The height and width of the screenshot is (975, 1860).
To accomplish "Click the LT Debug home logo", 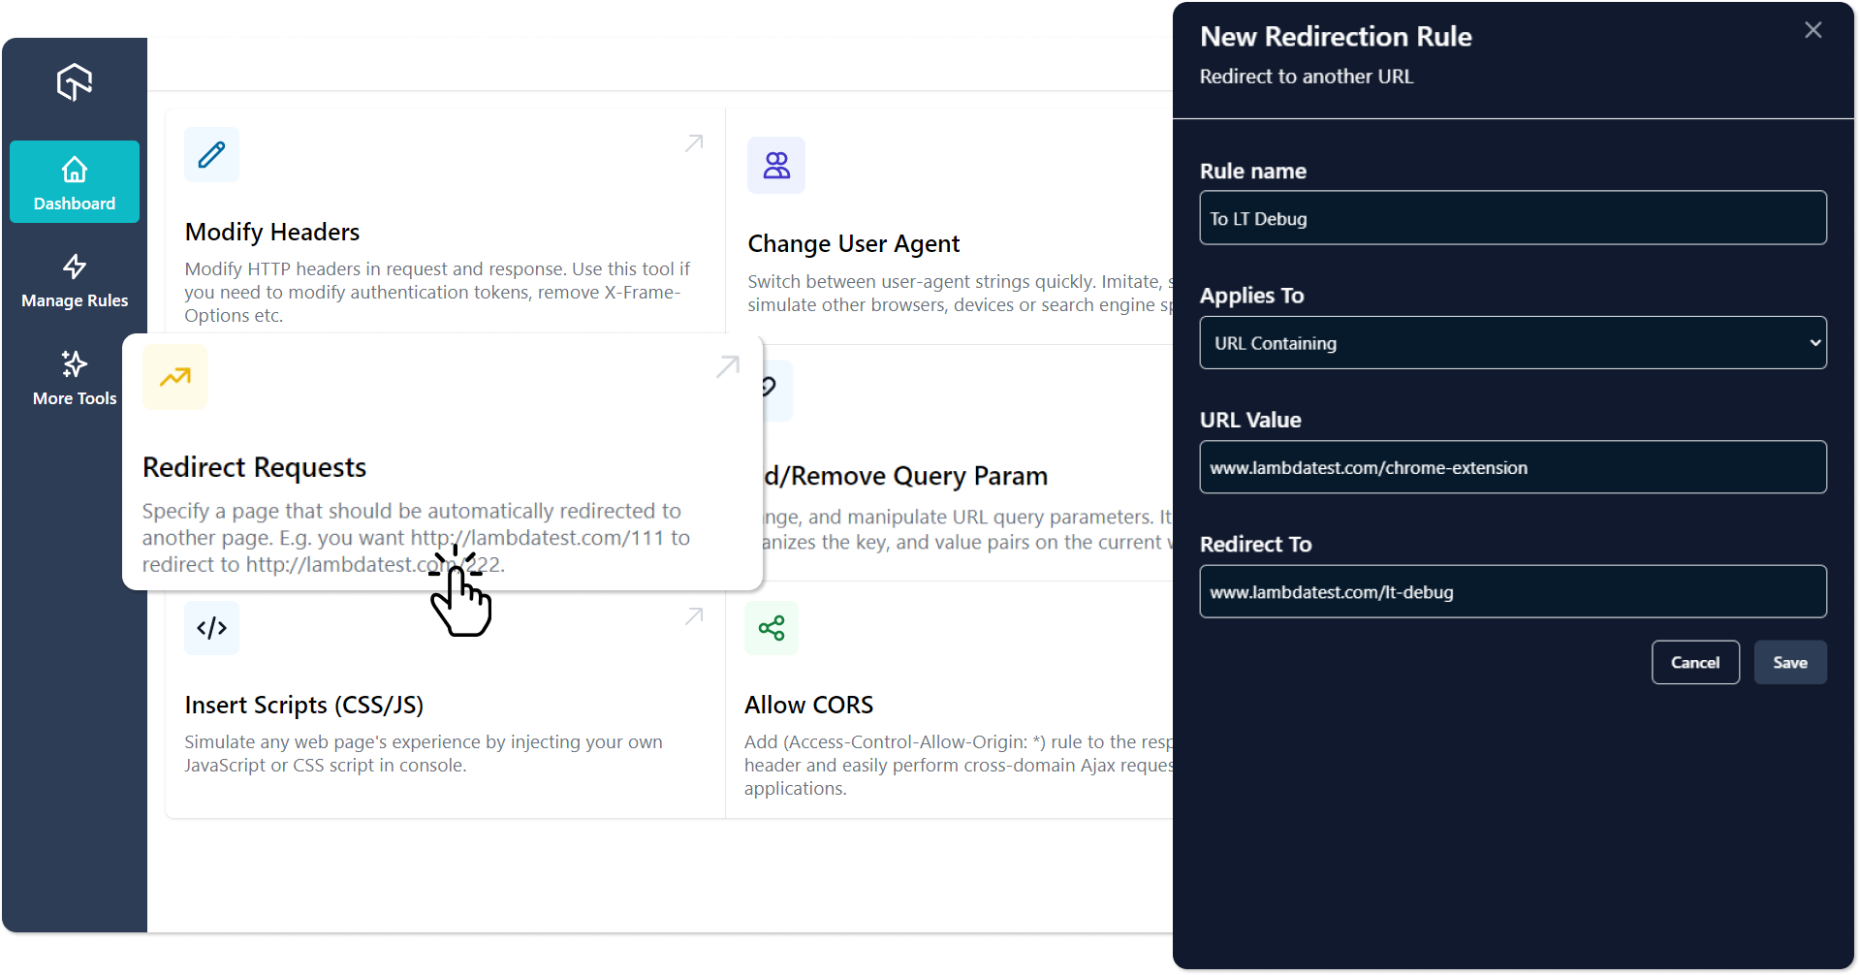I will coord(74,82).
